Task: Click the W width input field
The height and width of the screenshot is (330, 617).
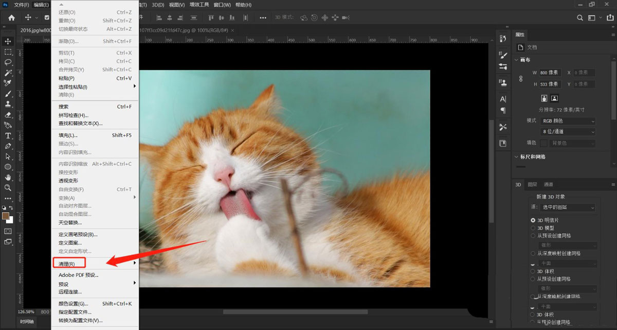Action: (x=551, y=73)
